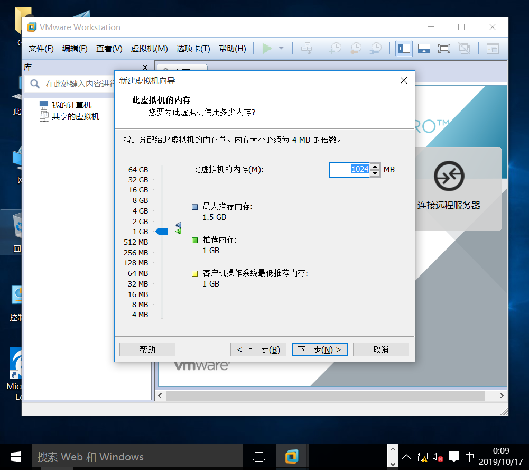
Task: Open the 编辑(E) menu
Action: pos(75,49)
